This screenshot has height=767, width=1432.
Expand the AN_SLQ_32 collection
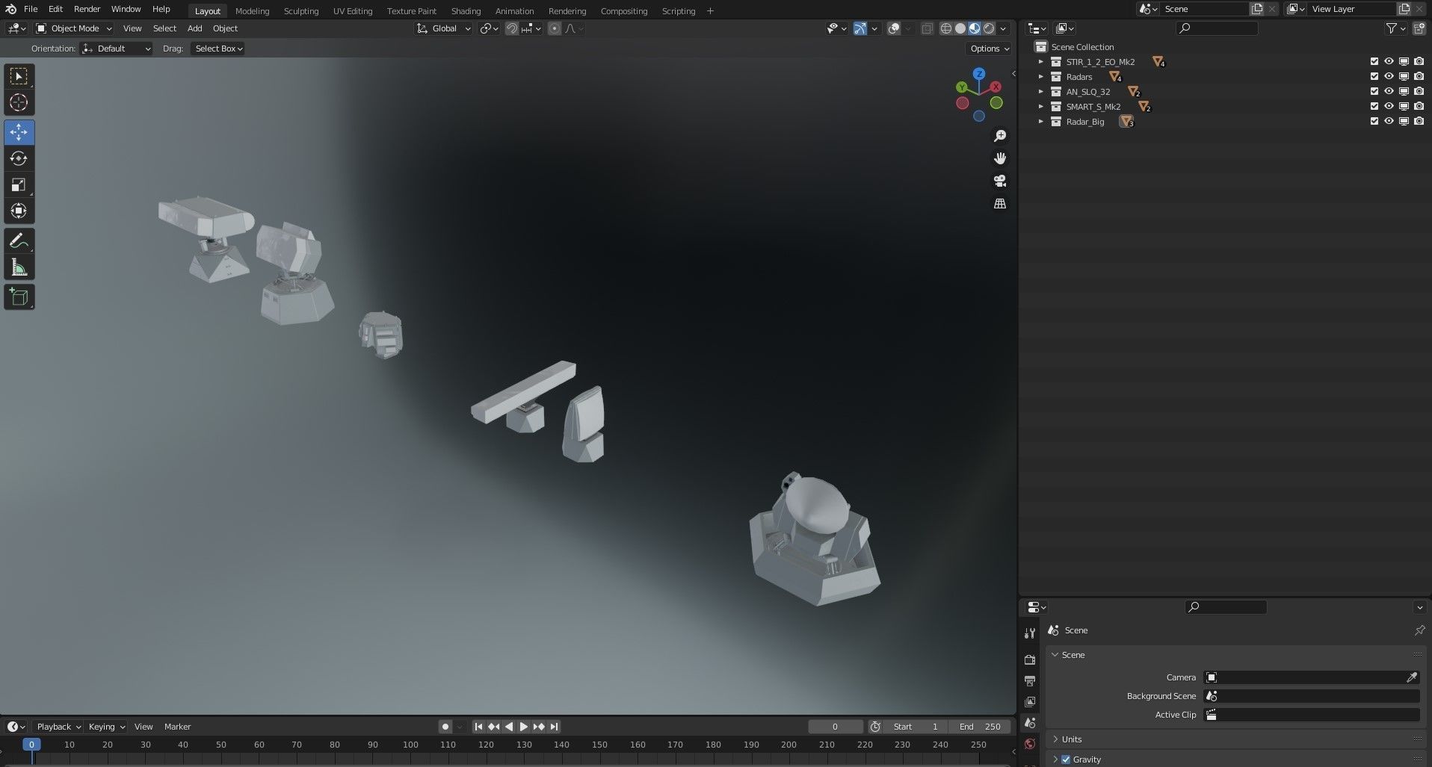tap(1041, 91)
